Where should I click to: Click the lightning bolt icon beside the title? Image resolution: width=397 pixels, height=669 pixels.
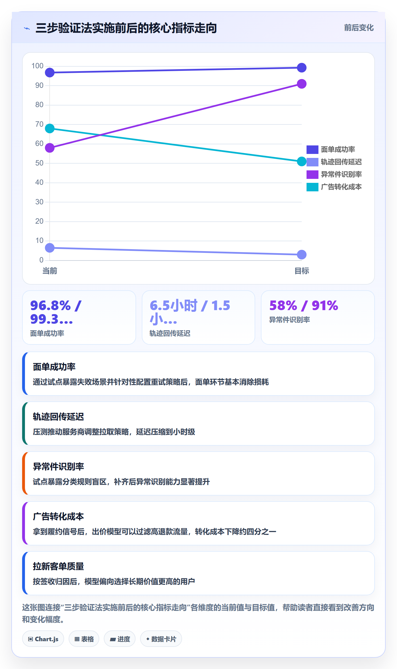[x=27, y=28]
